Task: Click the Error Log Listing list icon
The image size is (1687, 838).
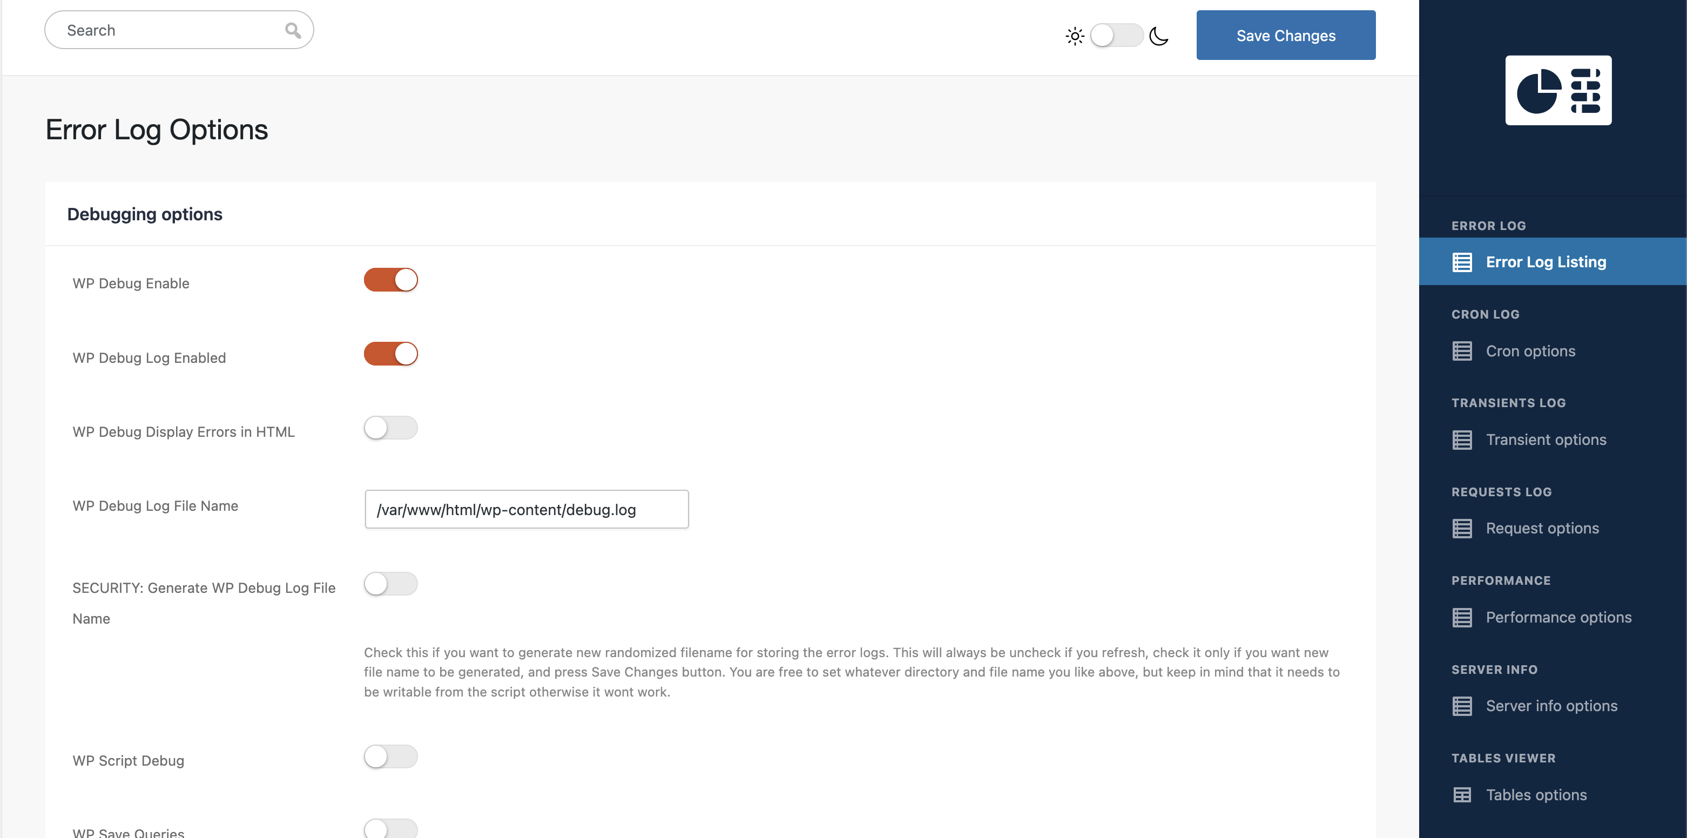Action: tap(1461, 261)
